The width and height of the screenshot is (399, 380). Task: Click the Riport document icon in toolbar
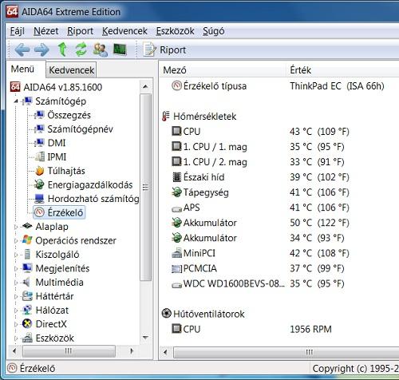(x=149, y=49)
